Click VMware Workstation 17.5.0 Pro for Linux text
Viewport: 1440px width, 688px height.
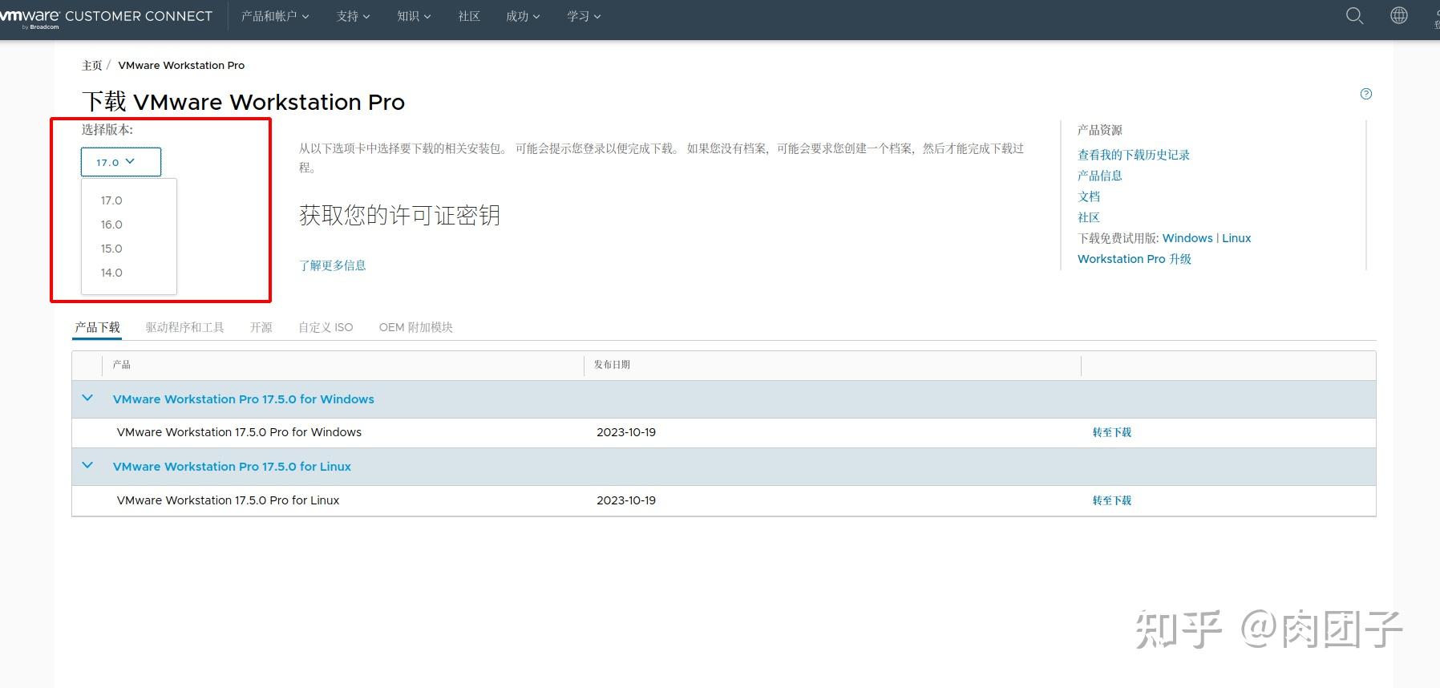click(x=228, y=500)
